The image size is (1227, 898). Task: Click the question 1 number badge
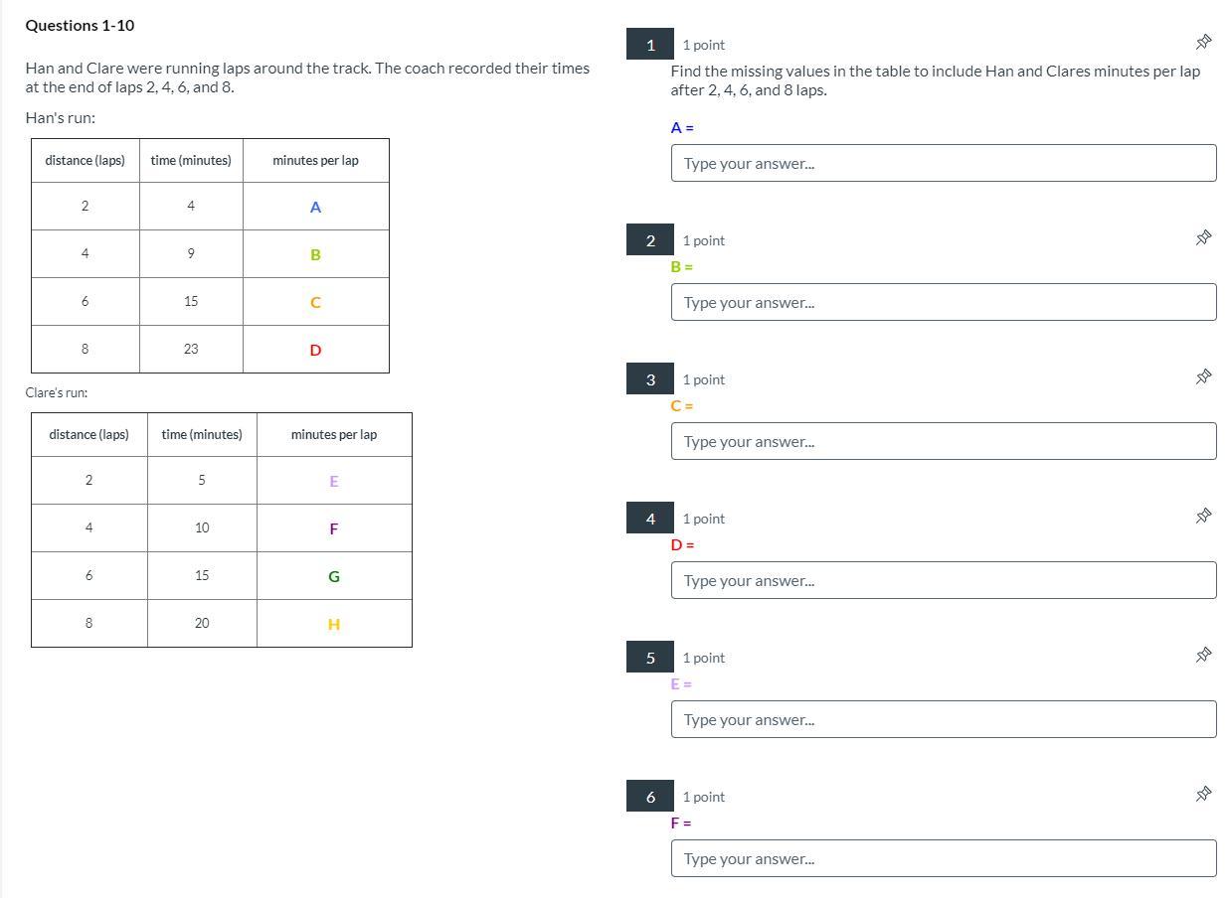click(x=650, y=45)
